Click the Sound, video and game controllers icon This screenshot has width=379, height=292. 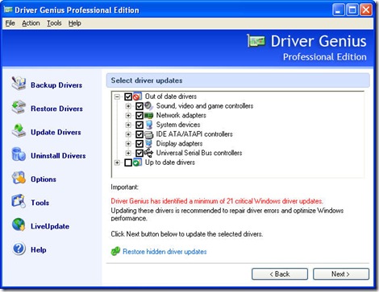click(x=148, y=106)
